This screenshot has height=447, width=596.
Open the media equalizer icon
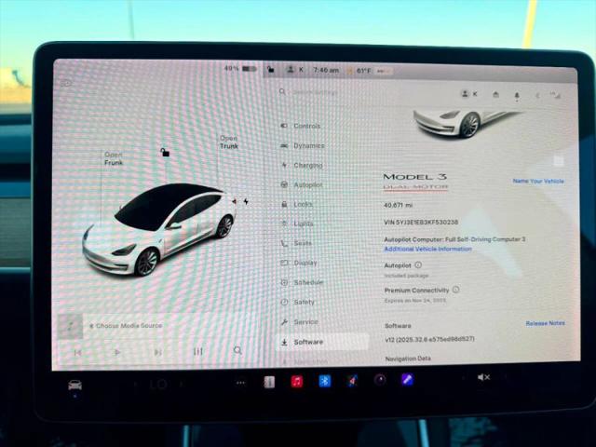click(198, 352)
